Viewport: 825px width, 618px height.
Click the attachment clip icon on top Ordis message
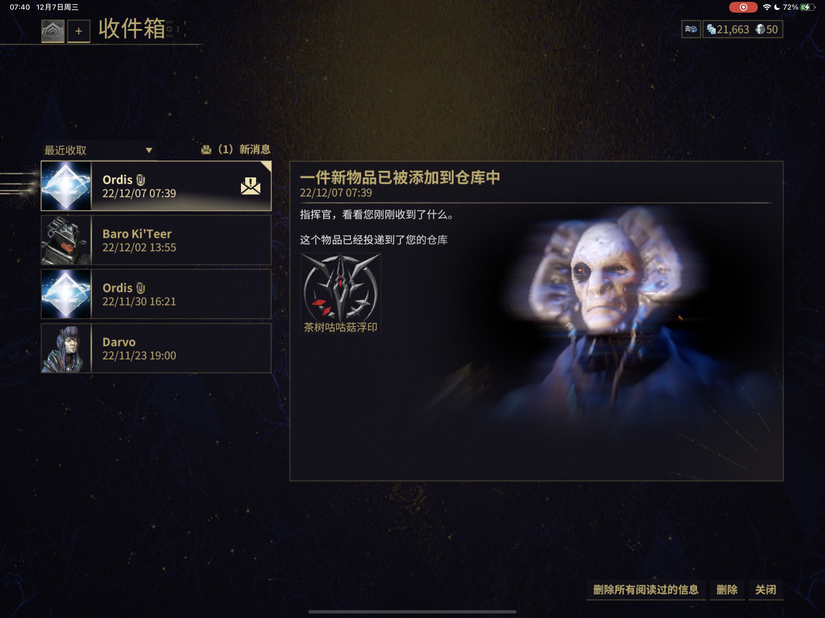click(141, 180)
